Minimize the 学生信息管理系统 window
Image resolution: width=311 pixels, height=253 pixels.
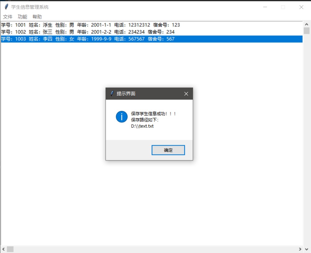click(x=265, y=7)
